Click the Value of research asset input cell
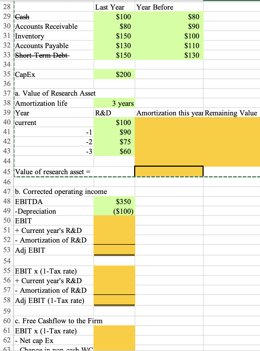Screen dimensions: 260x351 pos(168,172)
